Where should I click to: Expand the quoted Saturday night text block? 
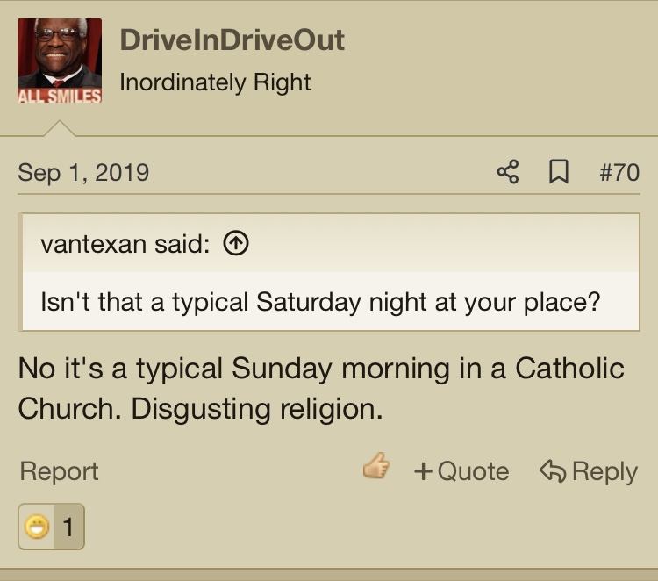point(320,302)
